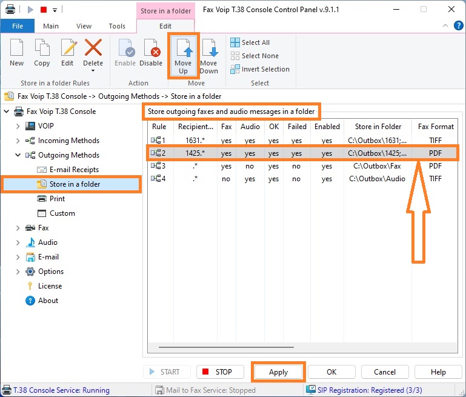Click the Apply button
Image resolution: width=466 pixels, height=397 pixels.
click(279, 372)
